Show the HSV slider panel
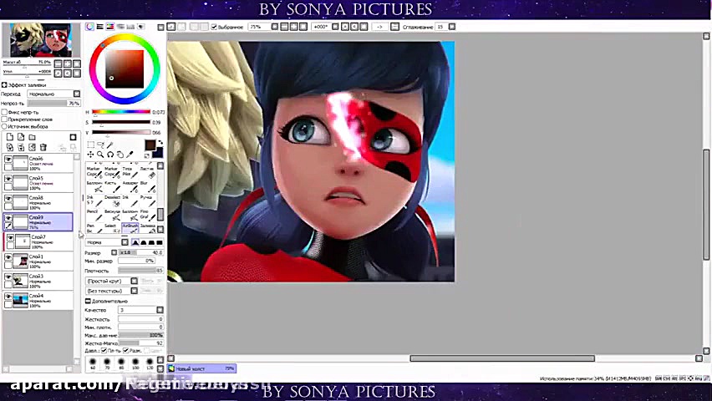Screen dimensions: 712x401 pos(109,27)
